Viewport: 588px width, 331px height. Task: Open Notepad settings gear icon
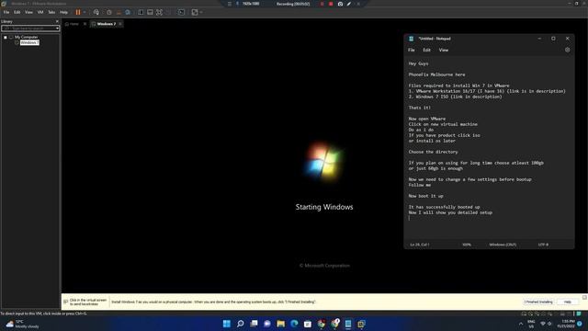(568, 50)
